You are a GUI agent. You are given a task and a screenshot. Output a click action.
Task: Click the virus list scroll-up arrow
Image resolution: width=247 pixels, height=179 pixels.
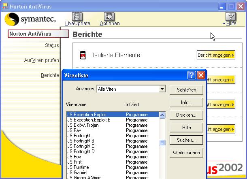click(x=162, y=115)
